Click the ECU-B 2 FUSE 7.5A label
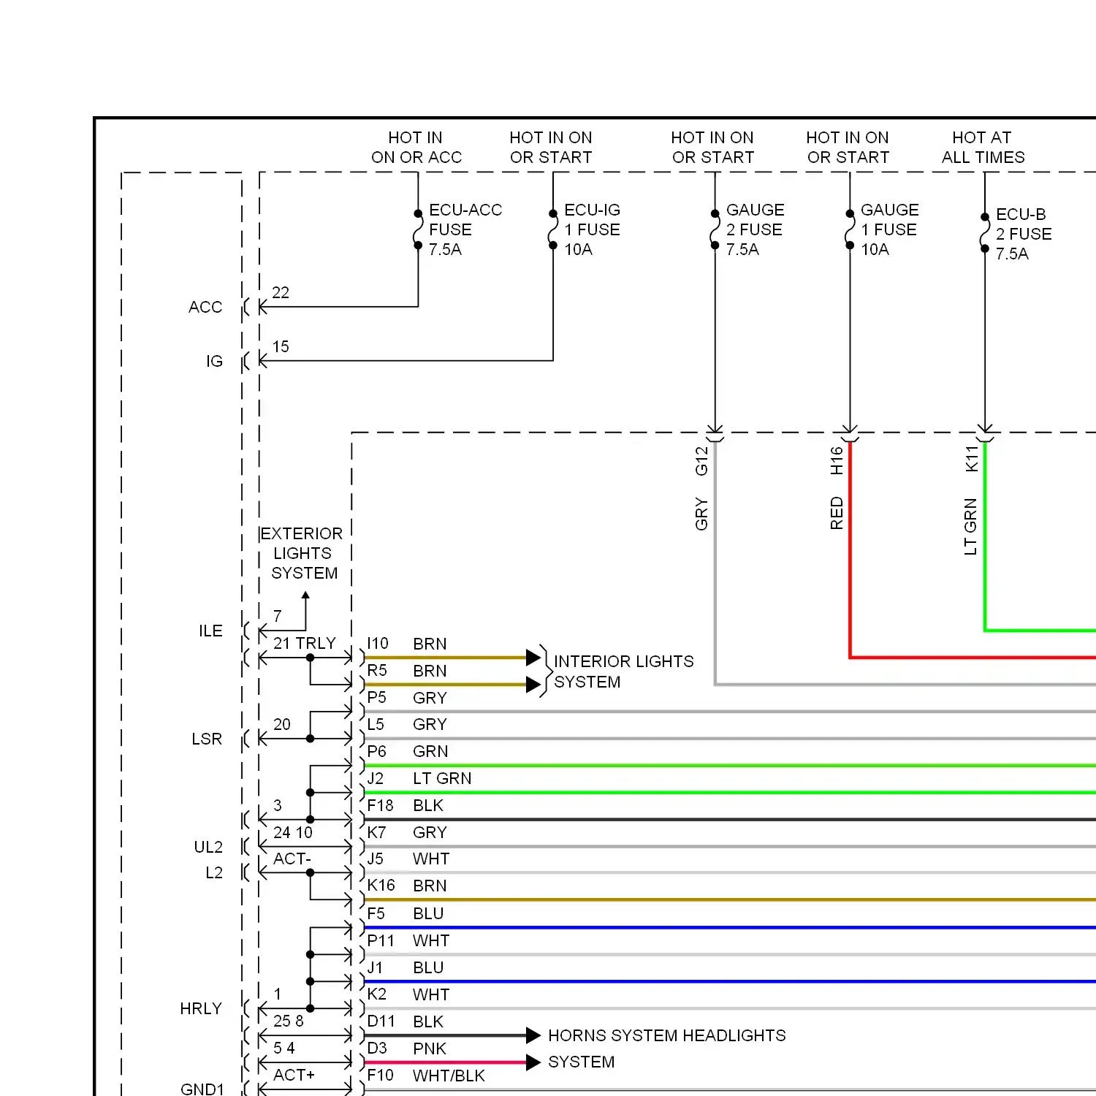 [x=1024, y=234]
